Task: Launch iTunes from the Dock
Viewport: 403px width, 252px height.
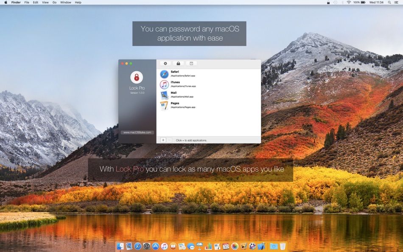Action: [x=164, y=246]
